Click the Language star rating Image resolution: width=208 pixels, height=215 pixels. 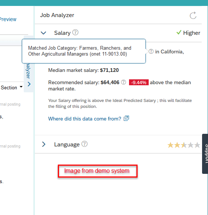pos(184,145)
